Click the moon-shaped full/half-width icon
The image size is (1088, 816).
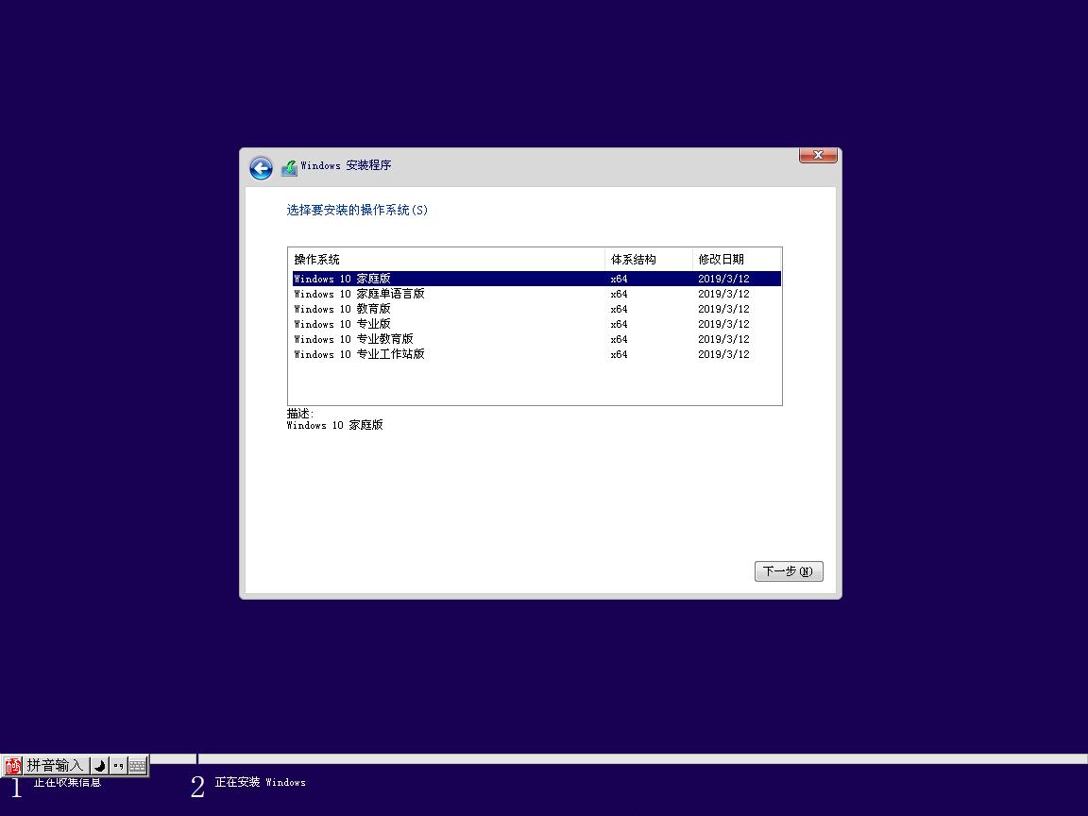click(x=97, y=765)
